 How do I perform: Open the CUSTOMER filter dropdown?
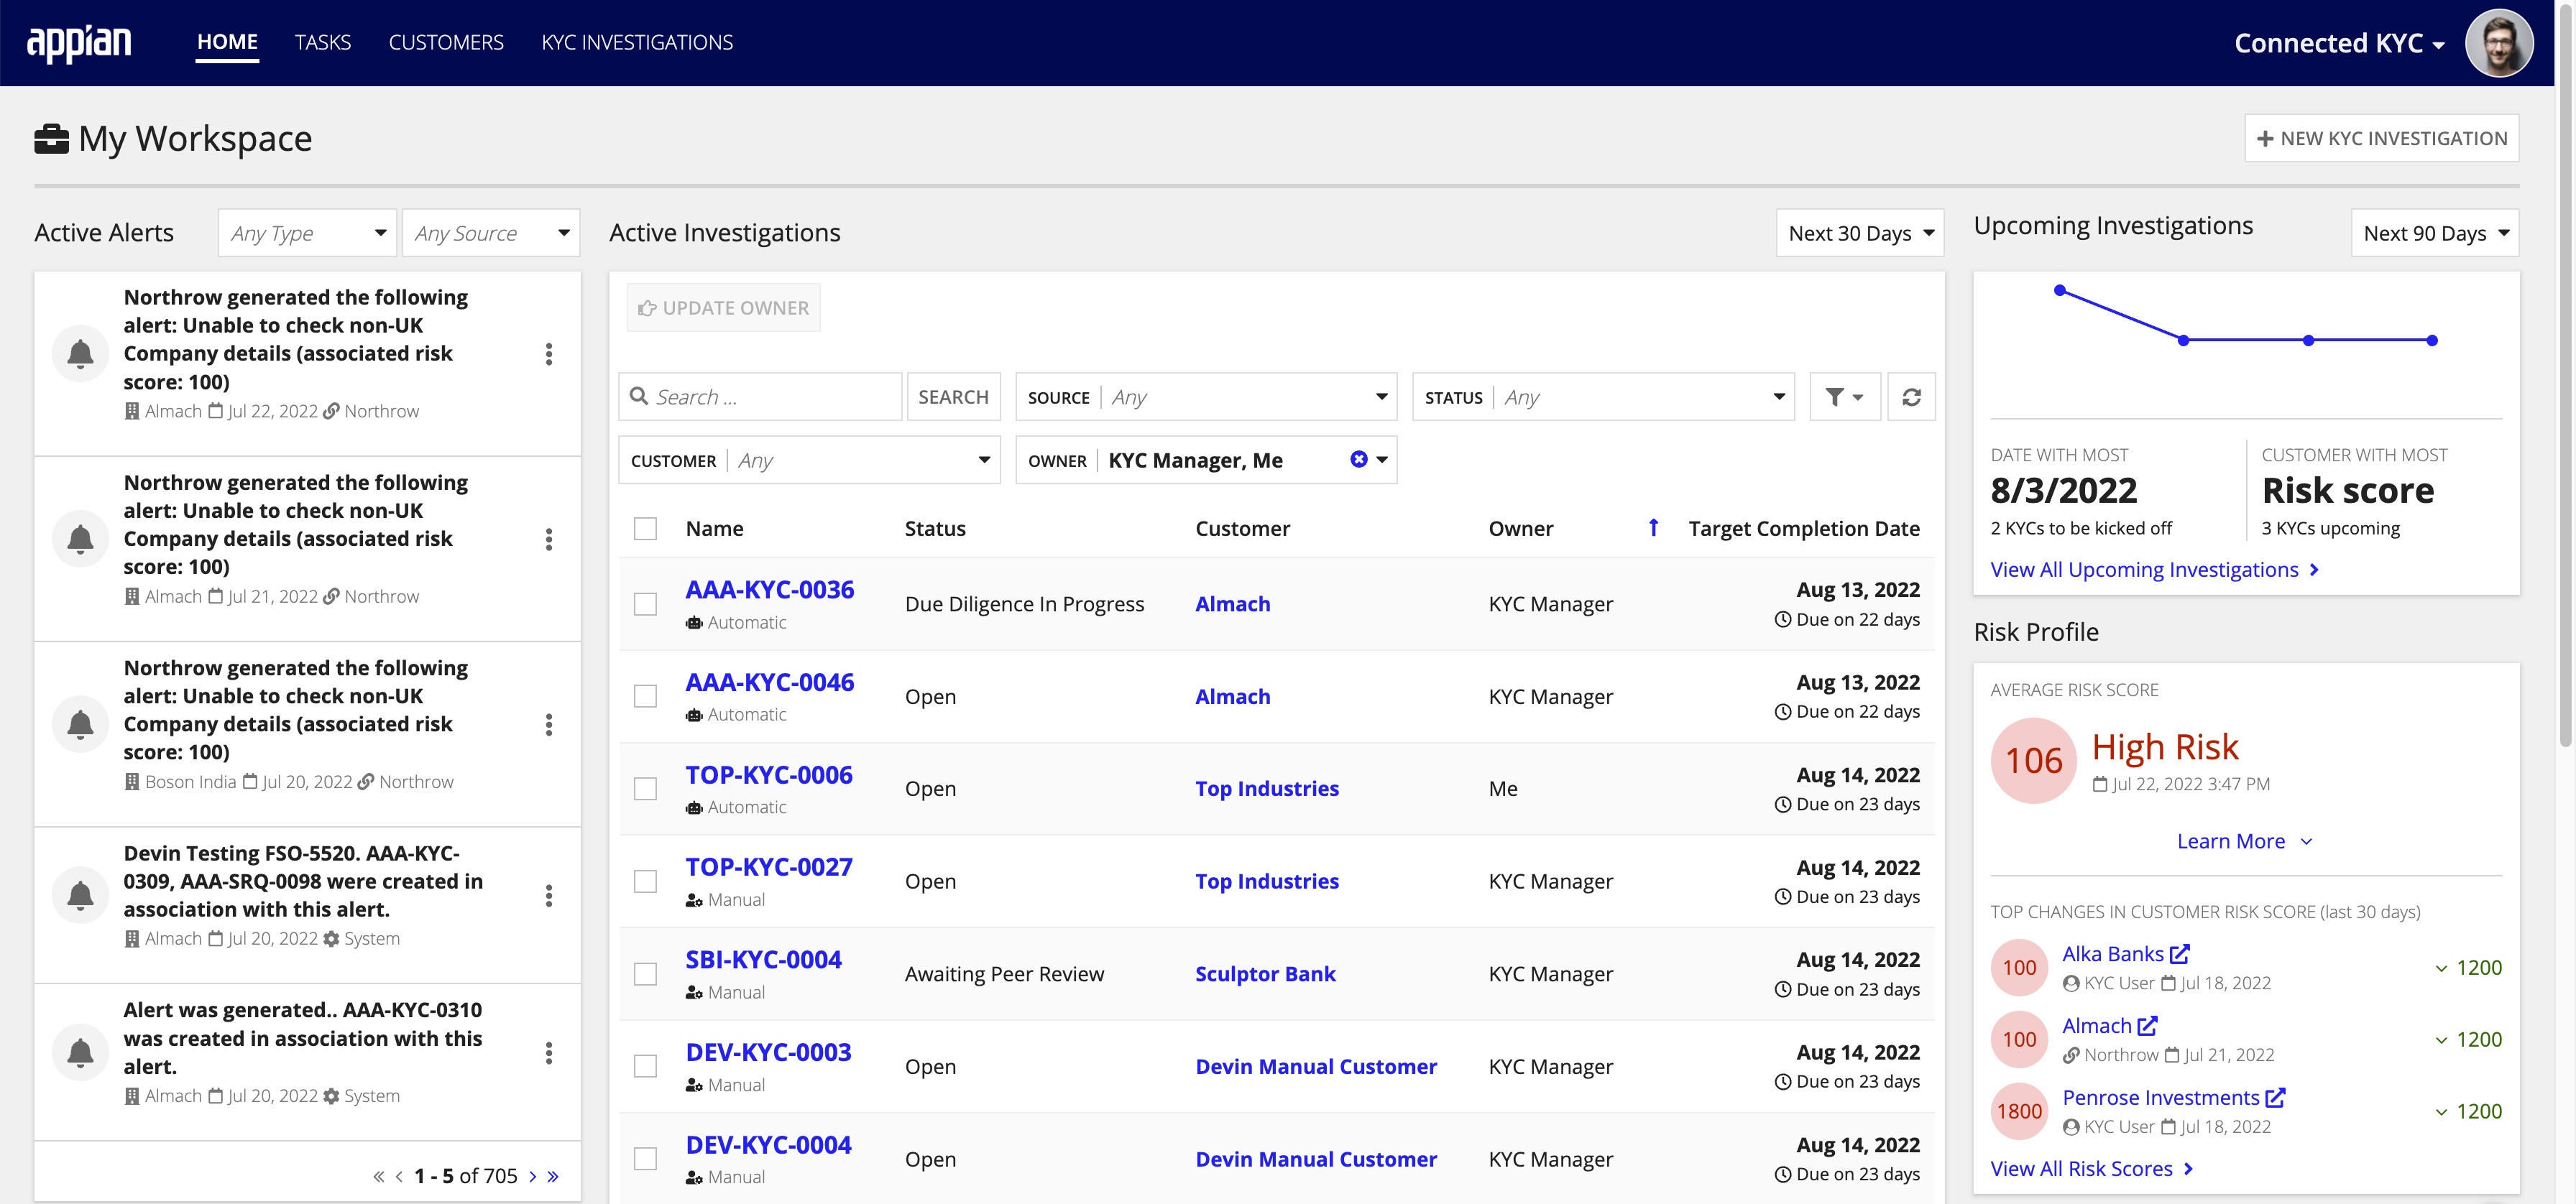(x=809, y=460)
